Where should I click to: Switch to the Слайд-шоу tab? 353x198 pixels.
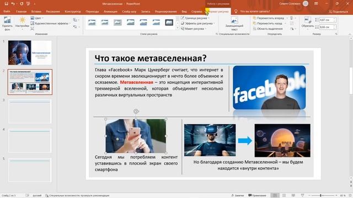pos(129,11)
